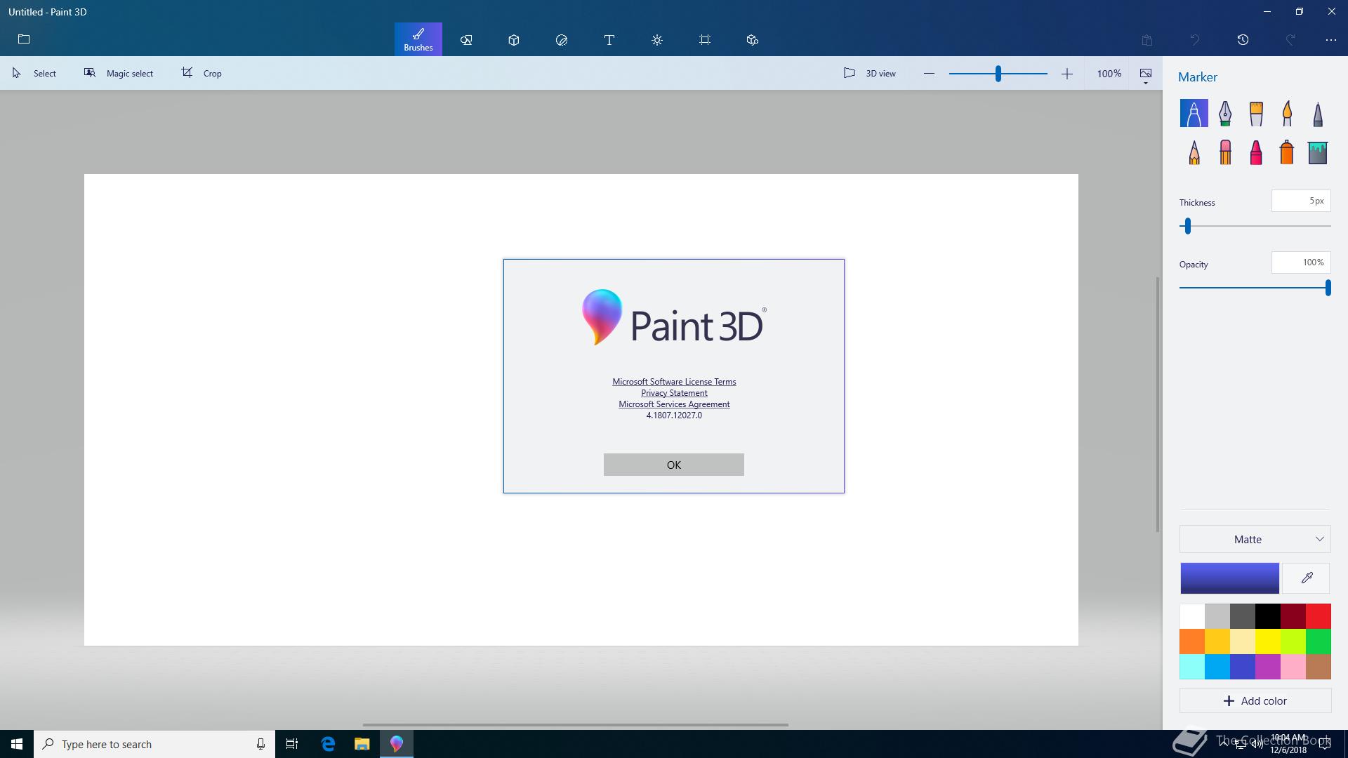Choose the Magic select tool

119,73
